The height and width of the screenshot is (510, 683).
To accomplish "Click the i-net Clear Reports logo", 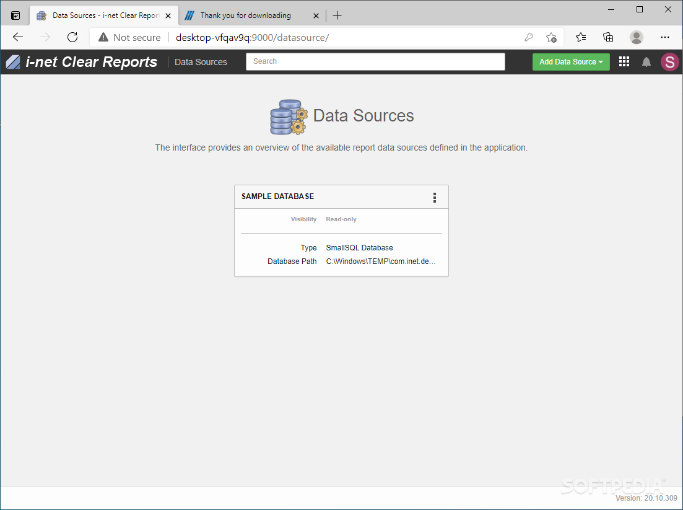I will coord(82,62).
